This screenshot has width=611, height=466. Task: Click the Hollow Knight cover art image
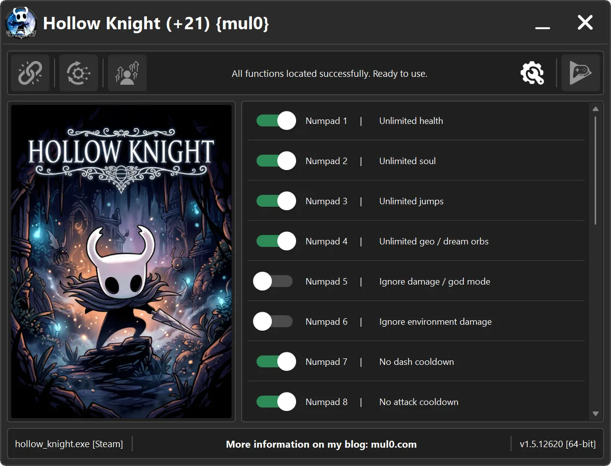pos(121,261)
